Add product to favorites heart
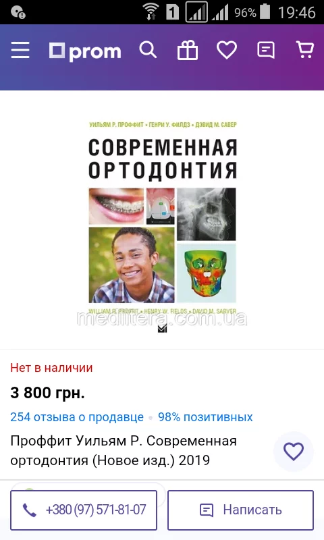This screenshot has height=540, width=324. tap(294, 452)
